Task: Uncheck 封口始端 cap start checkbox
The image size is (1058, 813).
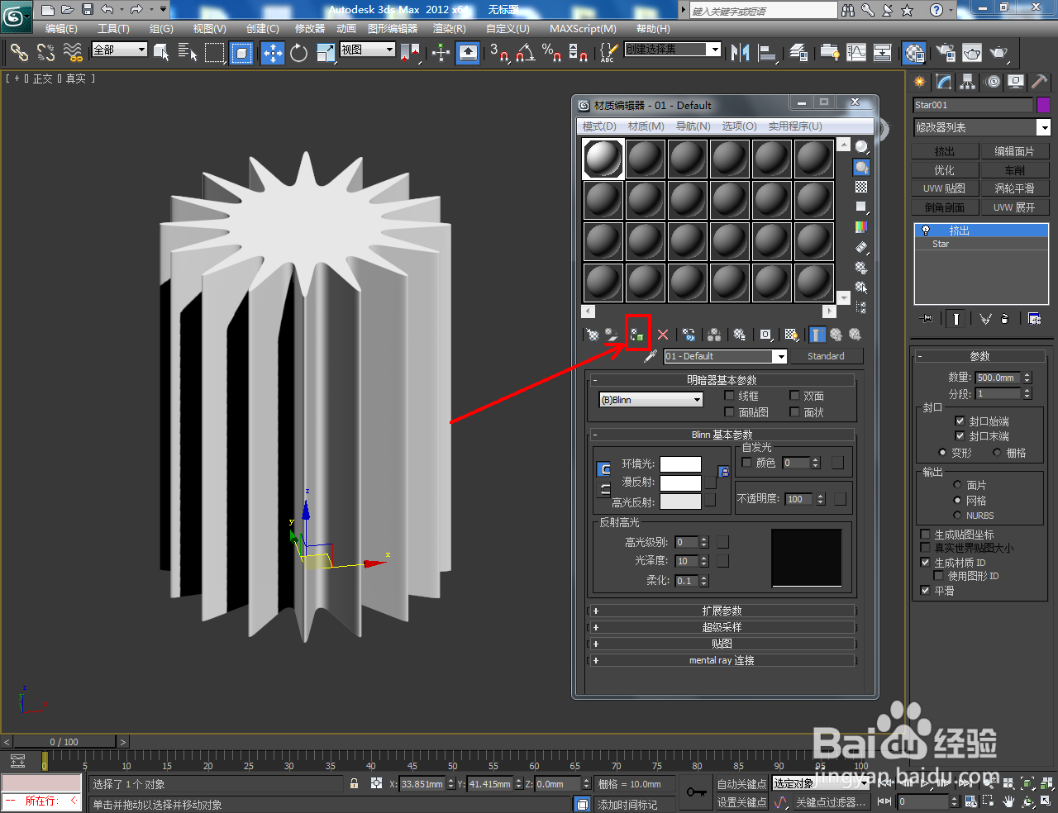Action: tap(960, 421)
